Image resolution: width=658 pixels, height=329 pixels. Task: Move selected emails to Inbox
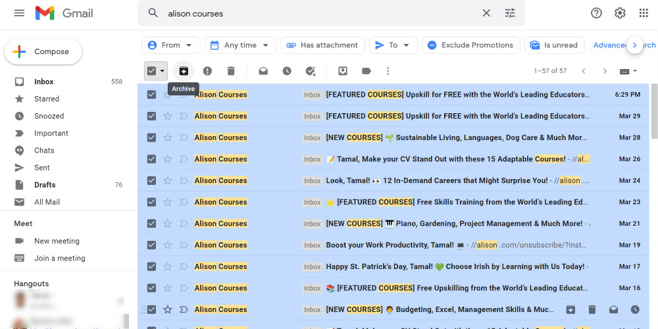point(343,71)
